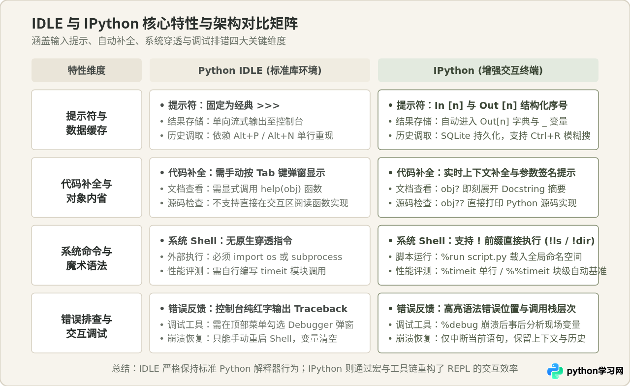The width and height of the screenshot is (630, 386).
Task: Click 代码补全：需手动按 Tab 键弹窗显示
Action: click(x=242, y=173)
